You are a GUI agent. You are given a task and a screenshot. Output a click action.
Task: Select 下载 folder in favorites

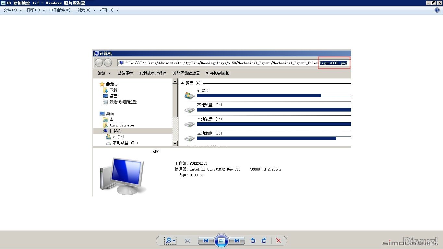point(113,90)
